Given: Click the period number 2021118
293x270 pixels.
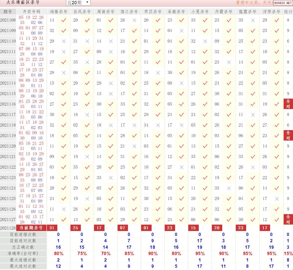Looking at the screenshot, I should point(8,125).
